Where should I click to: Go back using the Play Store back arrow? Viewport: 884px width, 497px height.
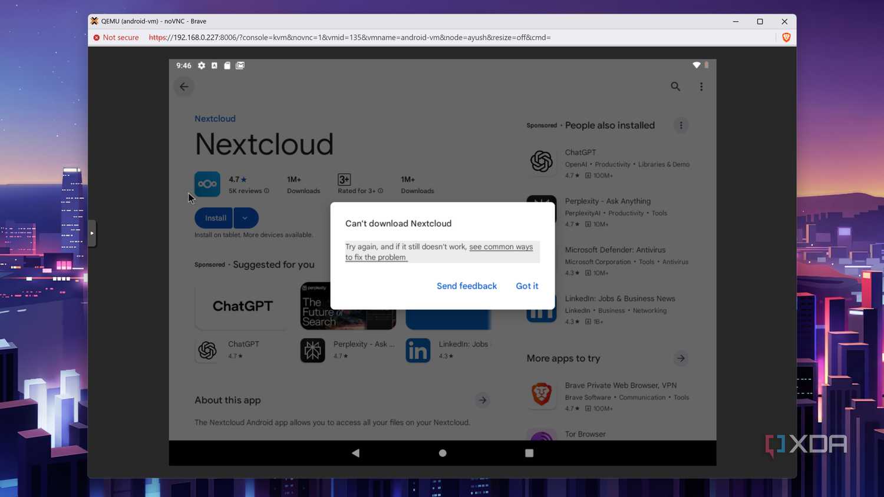click(x=184, y=87)
